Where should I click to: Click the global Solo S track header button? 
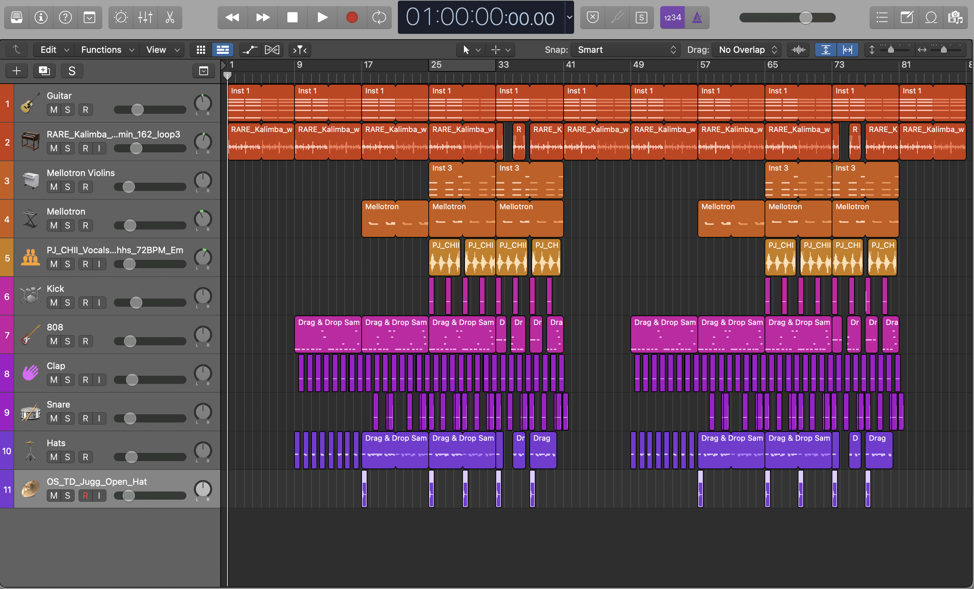click(x=72, y=71)
